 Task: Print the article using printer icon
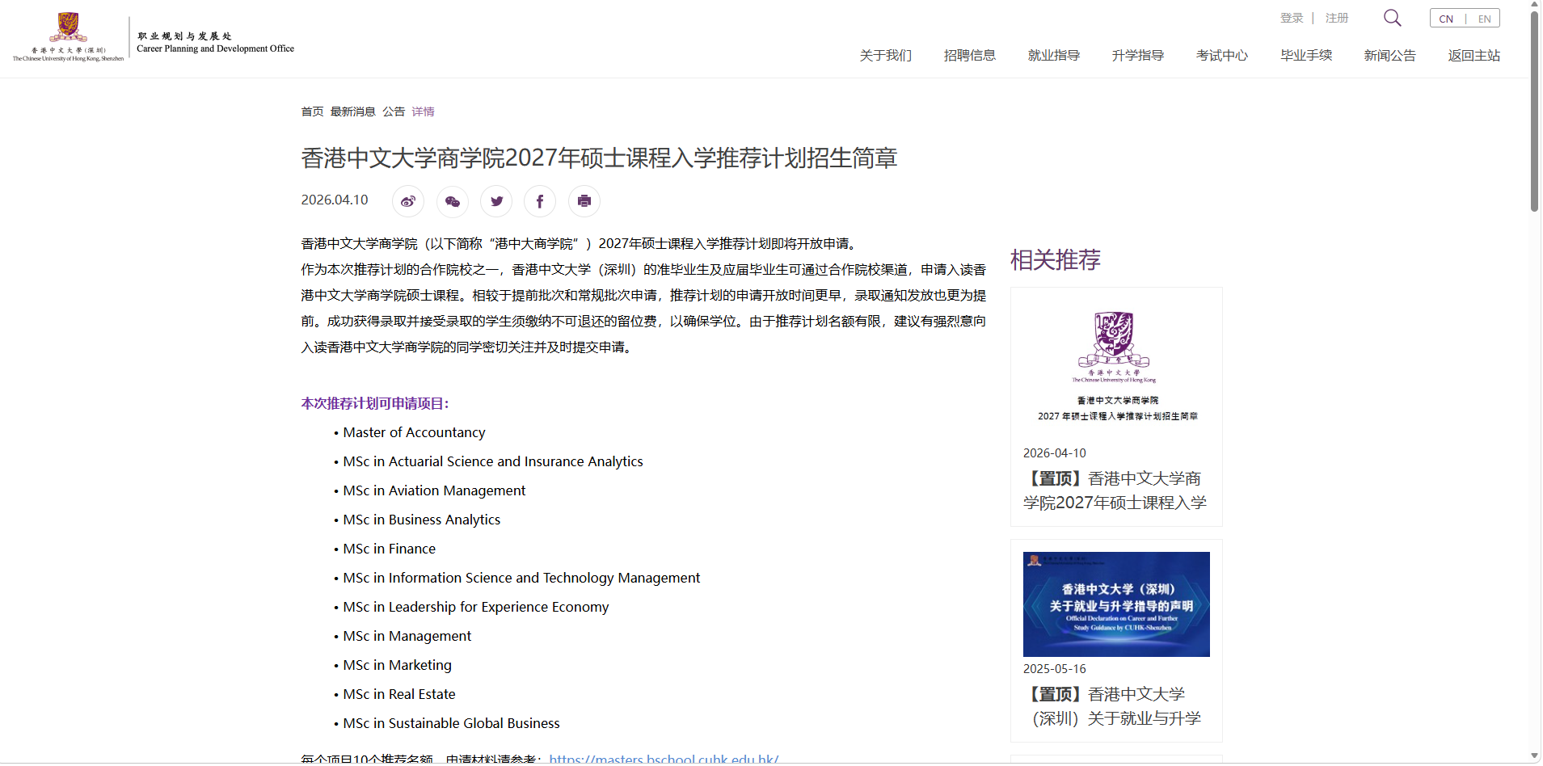coord(584,201)
